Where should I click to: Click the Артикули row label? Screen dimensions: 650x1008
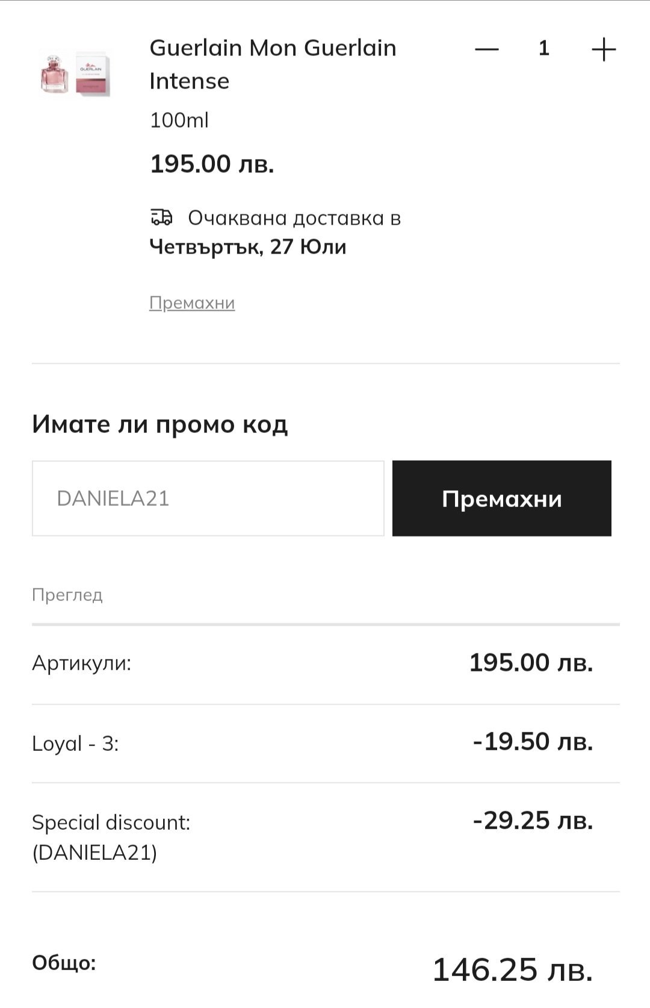(81, 663)
